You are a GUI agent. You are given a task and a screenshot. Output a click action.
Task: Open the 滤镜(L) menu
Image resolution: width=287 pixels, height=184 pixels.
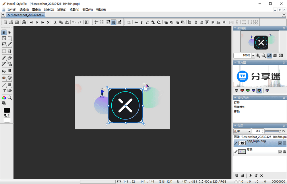[x=62, y=10]
